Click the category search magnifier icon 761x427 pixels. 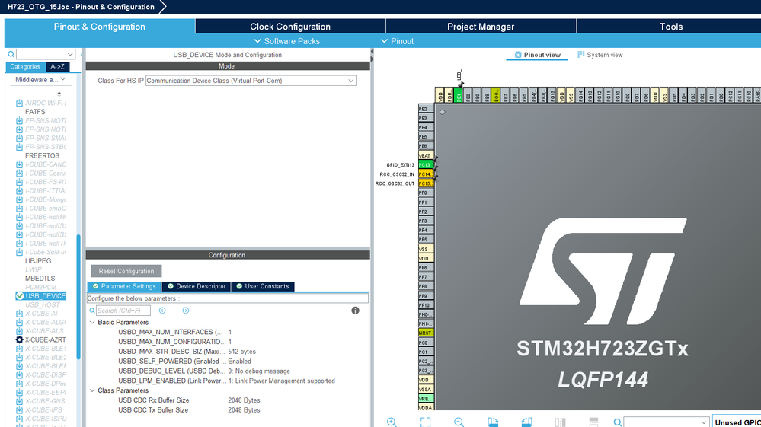pyautogui.click(x=11, y=54)
